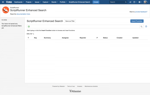Expand the Projects menu

point(29,2)
